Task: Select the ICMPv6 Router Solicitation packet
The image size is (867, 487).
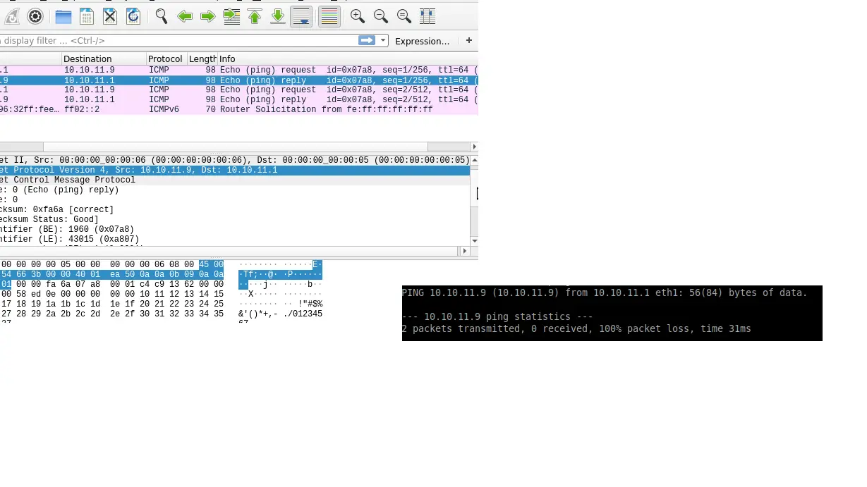Action: click(239, 110)
